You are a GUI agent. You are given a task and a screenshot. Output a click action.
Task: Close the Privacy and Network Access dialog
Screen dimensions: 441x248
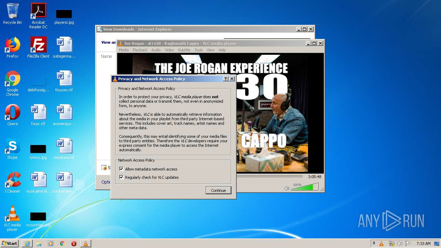[232, 79]
